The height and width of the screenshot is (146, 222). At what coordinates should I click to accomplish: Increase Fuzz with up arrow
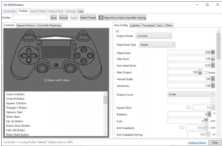206,120
